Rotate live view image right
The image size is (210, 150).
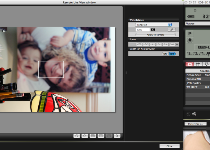[x=85, y=136]
